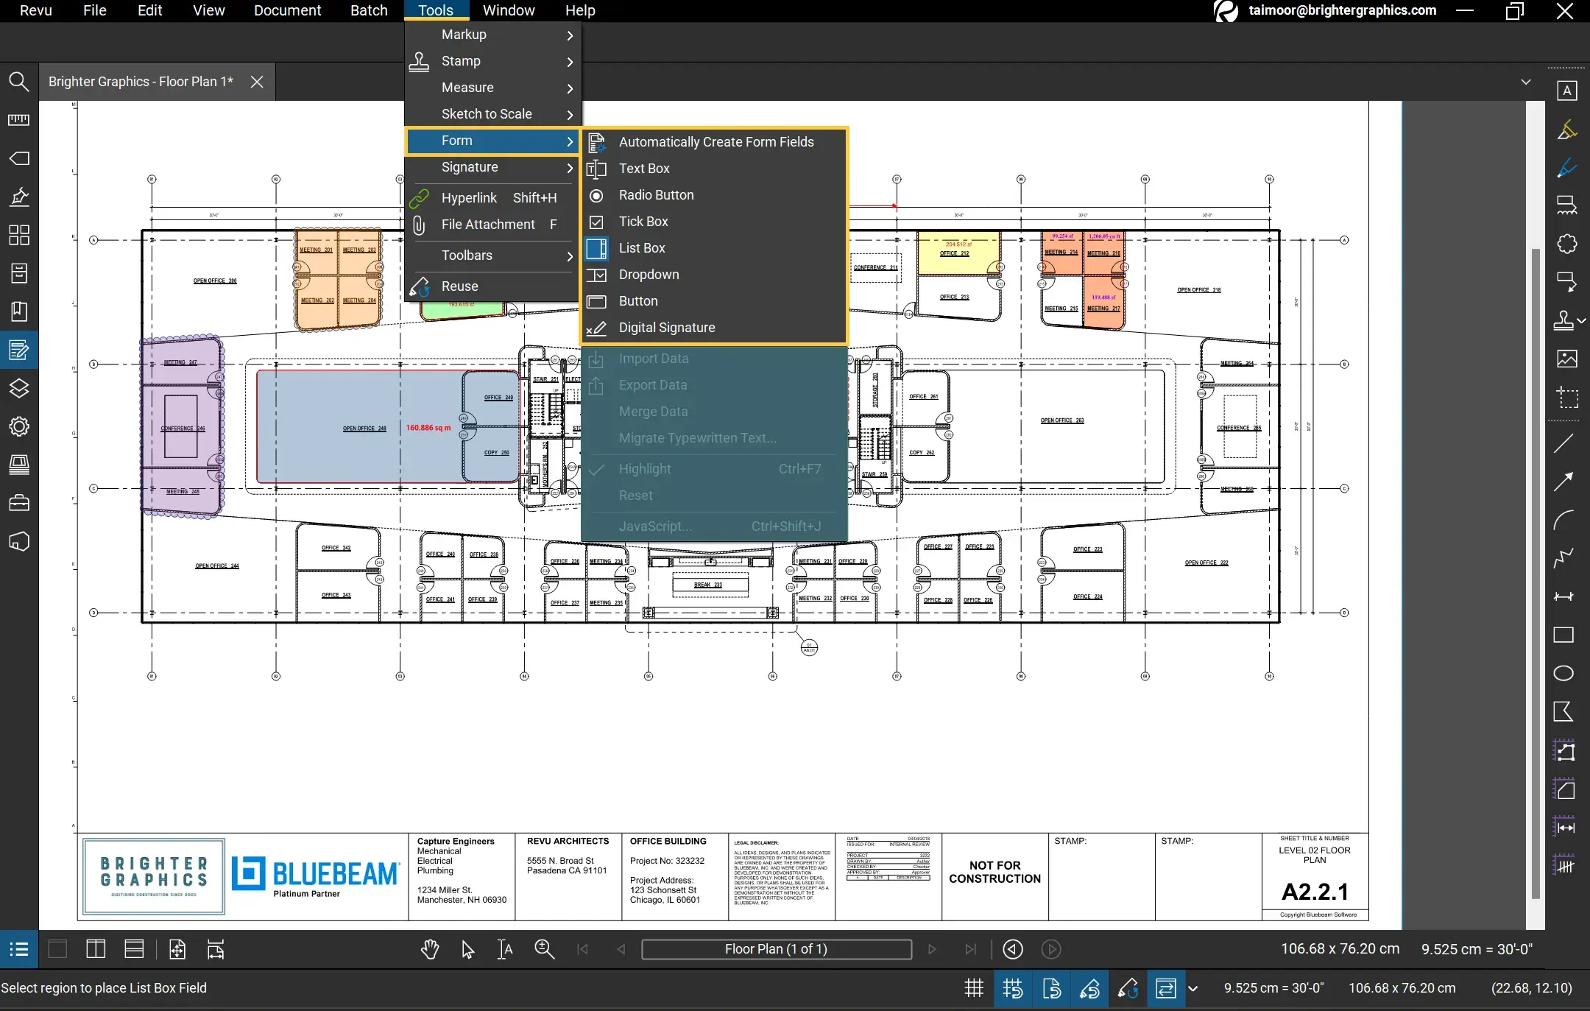Go to previous view button
This screenshot has height=1011, width=1590.
point(1013,949)
